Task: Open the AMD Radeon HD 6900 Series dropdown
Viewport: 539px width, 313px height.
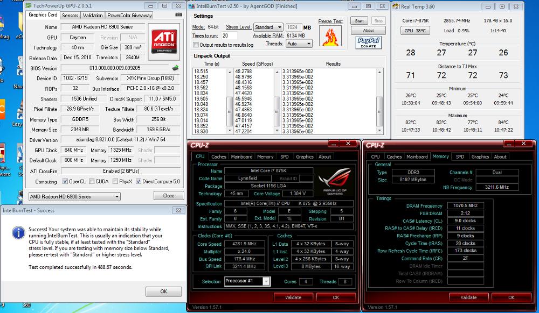Action: coord(74,196)
